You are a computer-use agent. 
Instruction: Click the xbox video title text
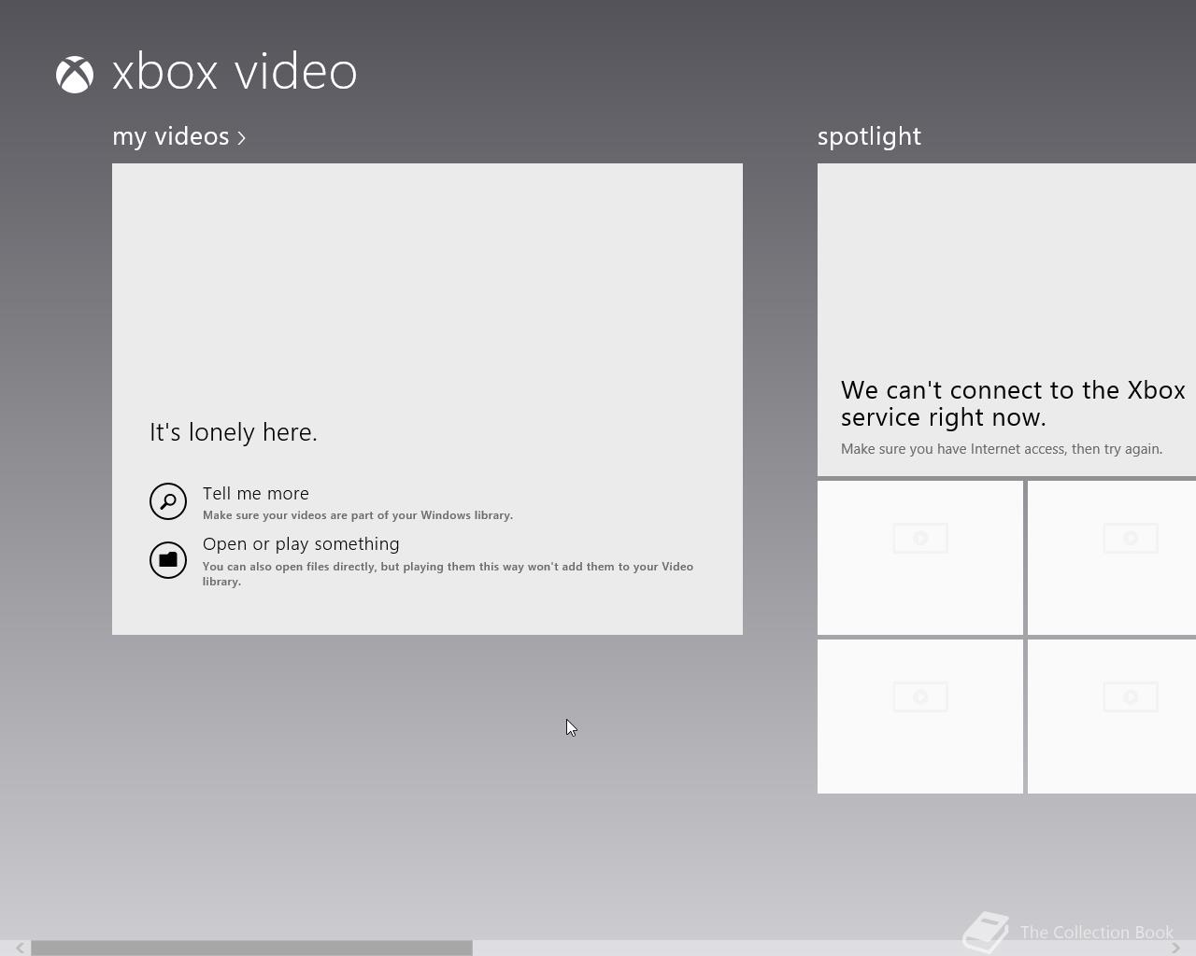tap(235, 72)
